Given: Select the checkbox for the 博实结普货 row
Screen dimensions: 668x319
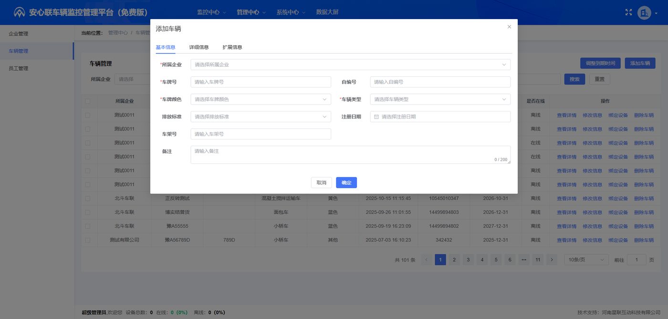Looking at the screenshot, I should coord(87,212).
